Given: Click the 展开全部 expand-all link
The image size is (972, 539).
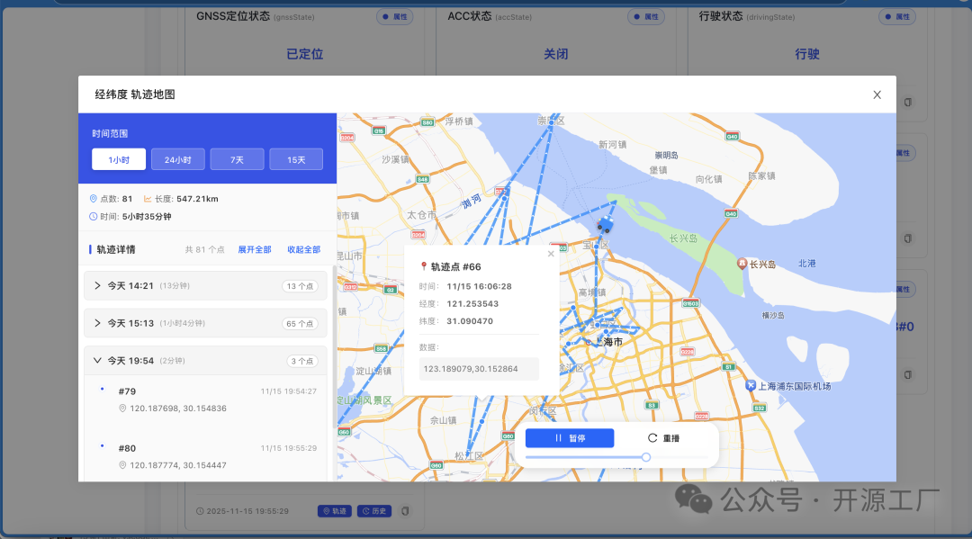Looking at the screenshot, I should (255, 249).
